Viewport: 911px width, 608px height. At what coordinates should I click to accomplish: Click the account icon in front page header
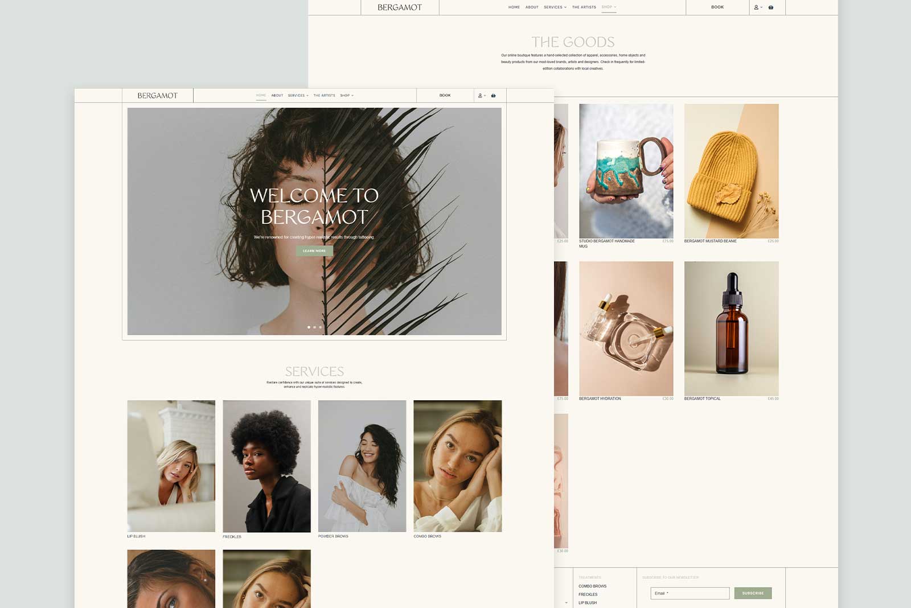point(480,96)
